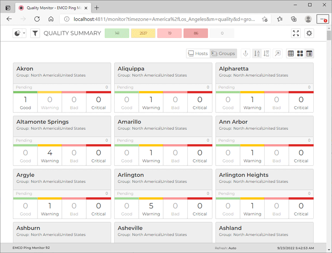Sort groups alphabetically A to Z
The width and height of the screenshot is (332, 253).
(x=257, y=54)
